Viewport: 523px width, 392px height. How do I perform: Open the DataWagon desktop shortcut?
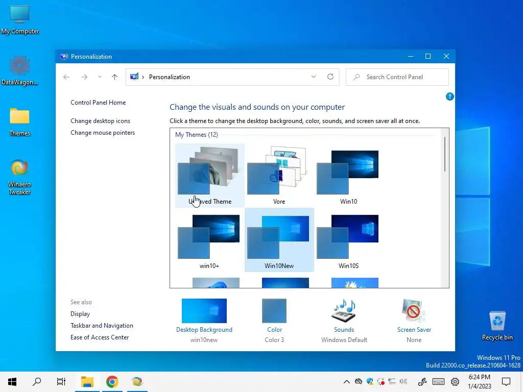pos(20,70)
